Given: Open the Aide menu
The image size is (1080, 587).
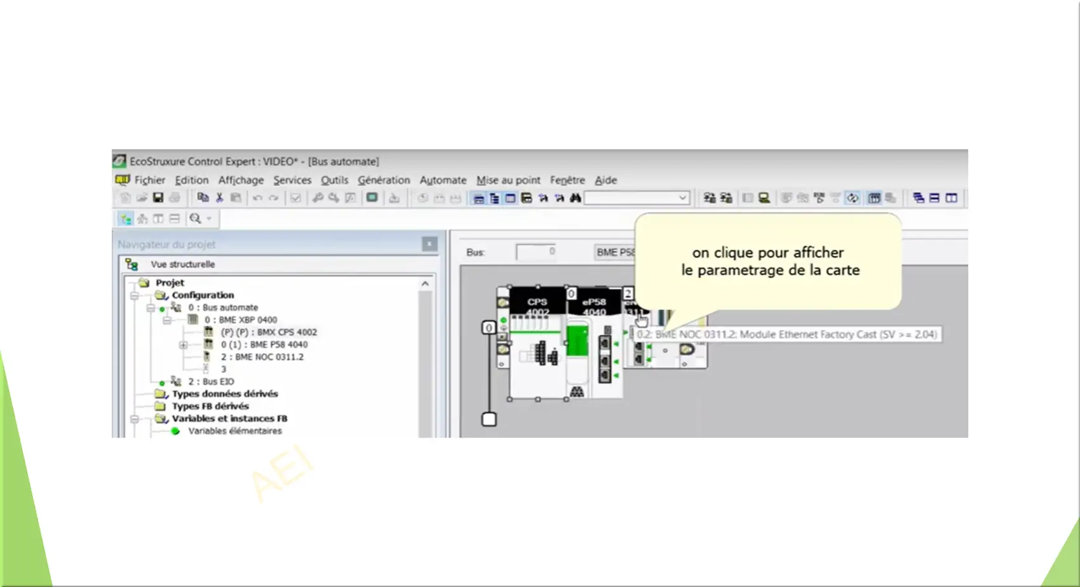Looking at the screenshot, I should (606, 180).
